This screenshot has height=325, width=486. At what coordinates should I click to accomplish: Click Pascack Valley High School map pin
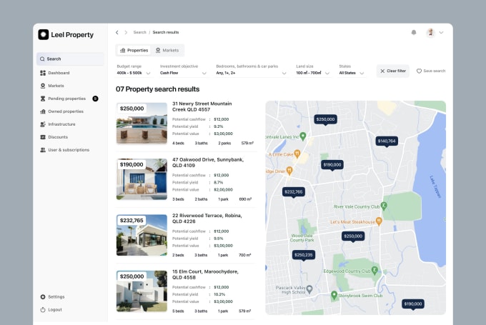309,290
